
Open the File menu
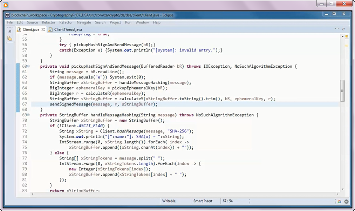point(10,22)
